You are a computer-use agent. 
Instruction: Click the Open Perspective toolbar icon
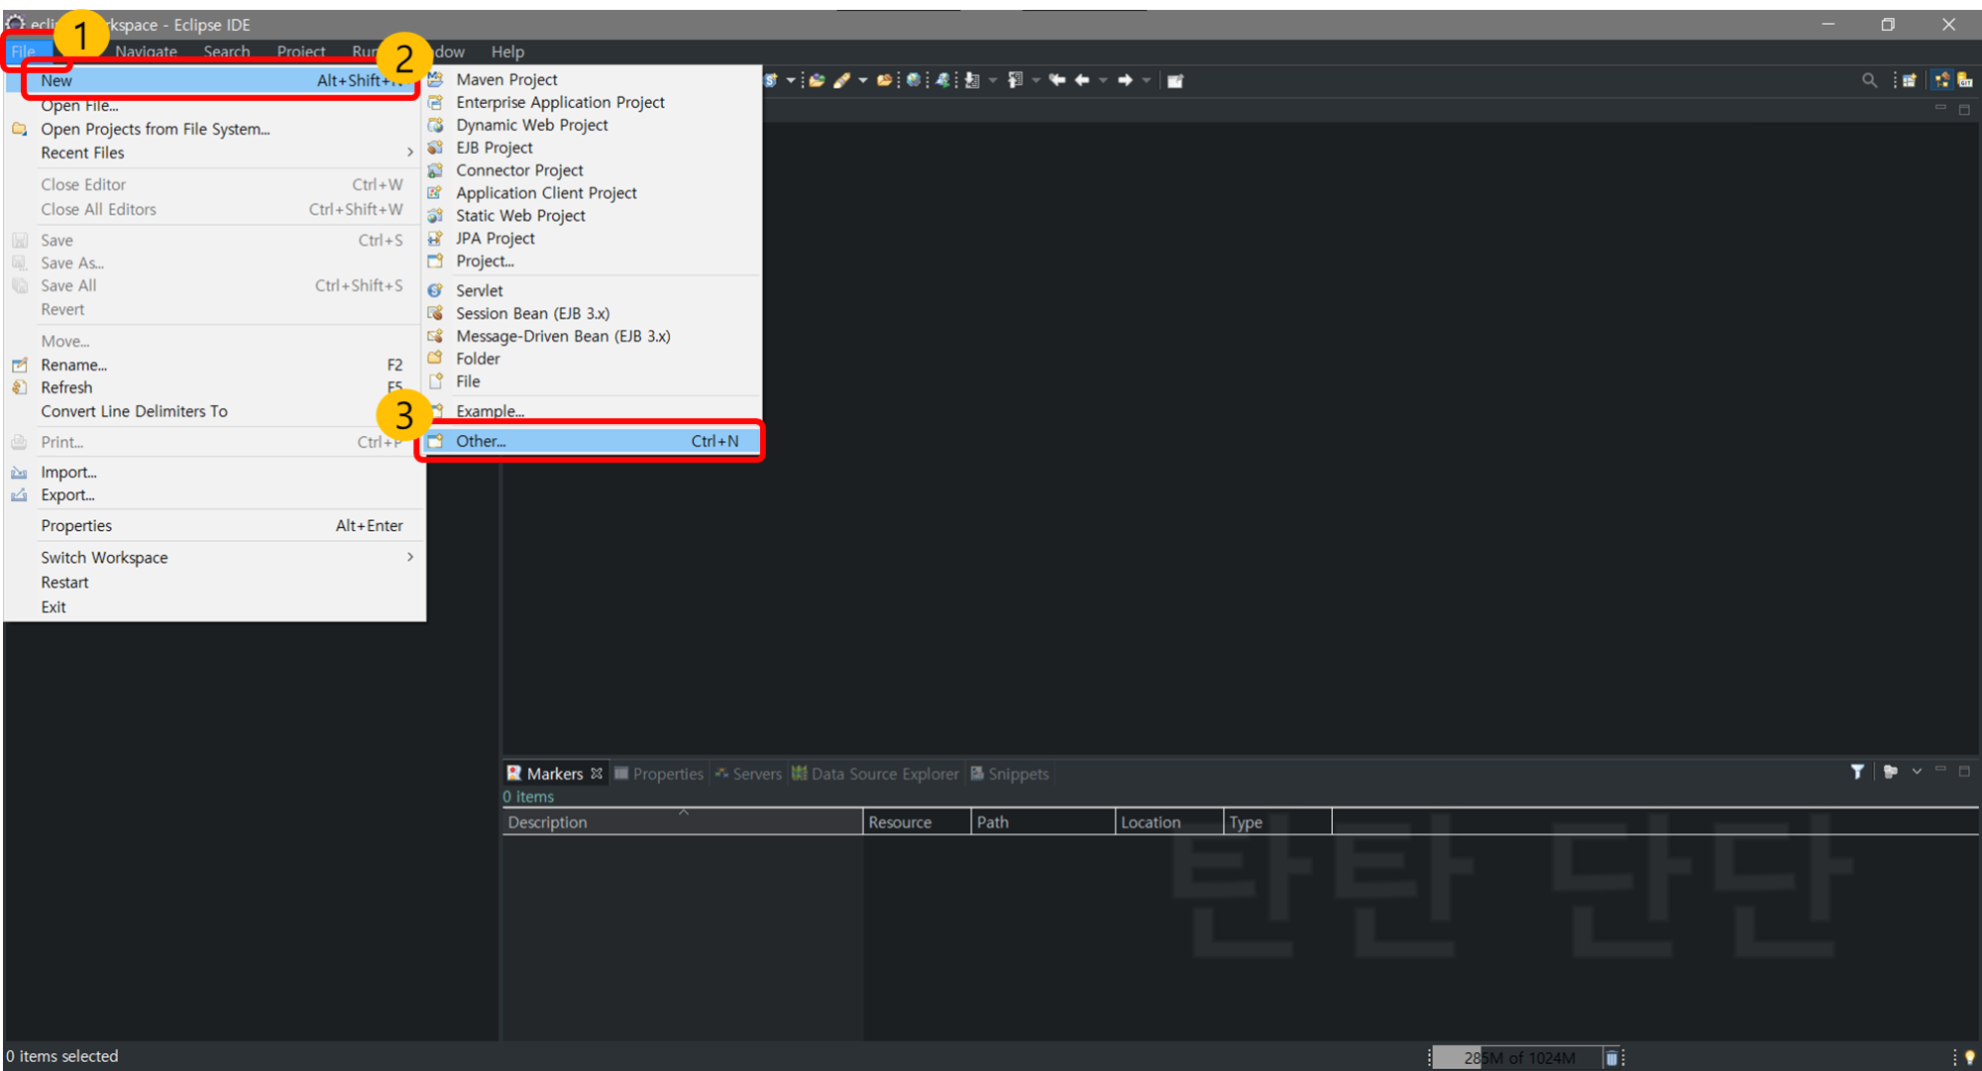1909,80
